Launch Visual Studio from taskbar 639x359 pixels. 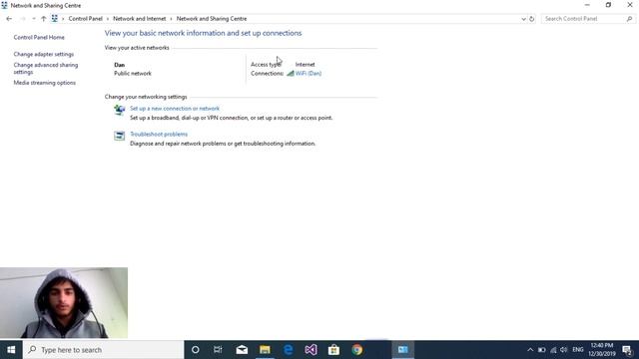coord(311,350)
